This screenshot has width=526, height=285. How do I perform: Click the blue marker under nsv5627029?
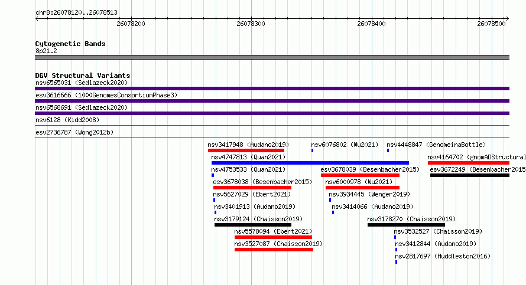(x=215, y=200)
